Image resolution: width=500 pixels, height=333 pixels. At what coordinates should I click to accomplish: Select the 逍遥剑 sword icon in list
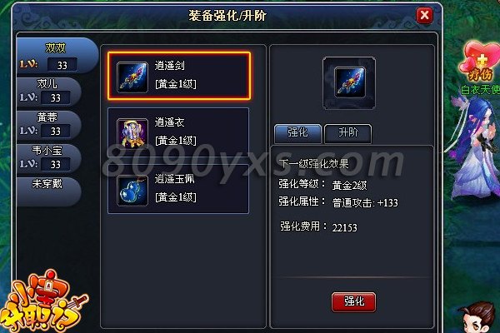click(132, 77)
